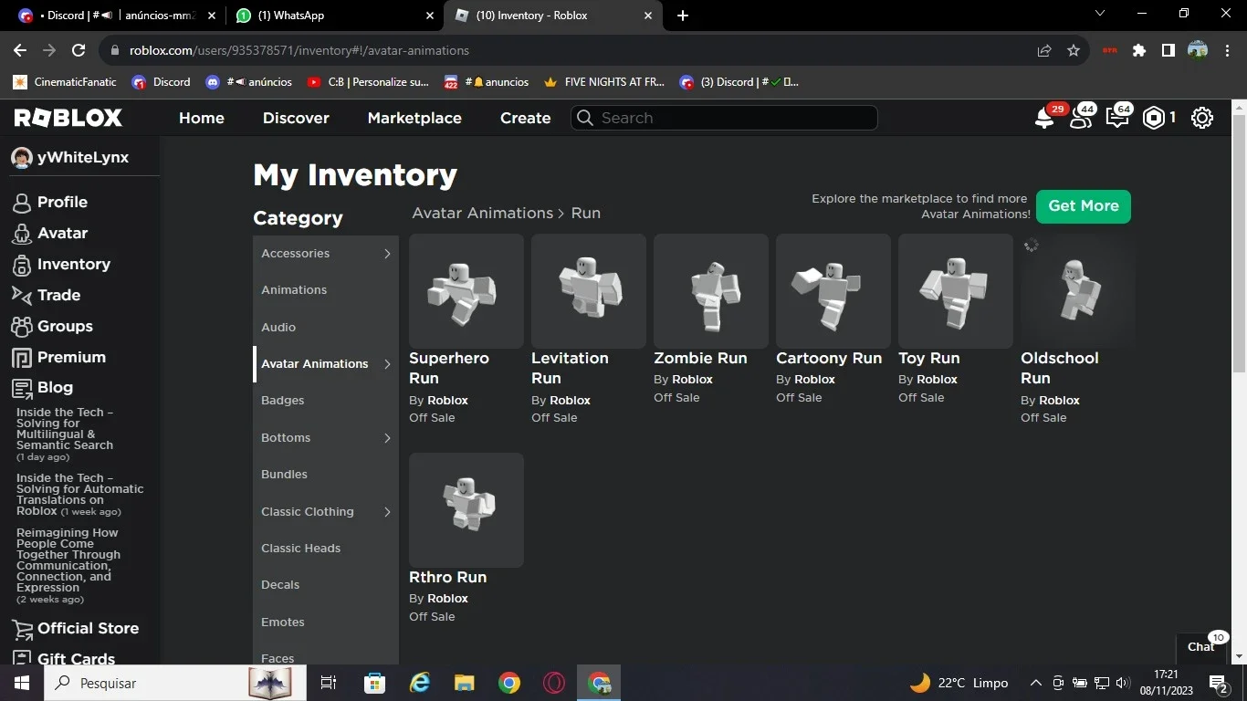Viewport: 1247px width, 701px height.
Task: Select the Emotes category
Action: [x=283, y=623]
